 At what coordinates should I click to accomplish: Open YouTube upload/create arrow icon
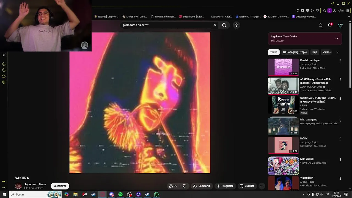(x=321, y=25)
